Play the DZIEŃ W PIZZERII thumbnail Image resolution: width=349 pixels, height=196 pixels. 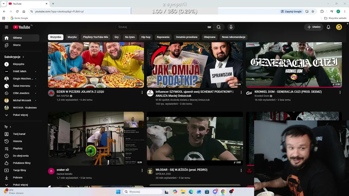click(x=96, y=65)
